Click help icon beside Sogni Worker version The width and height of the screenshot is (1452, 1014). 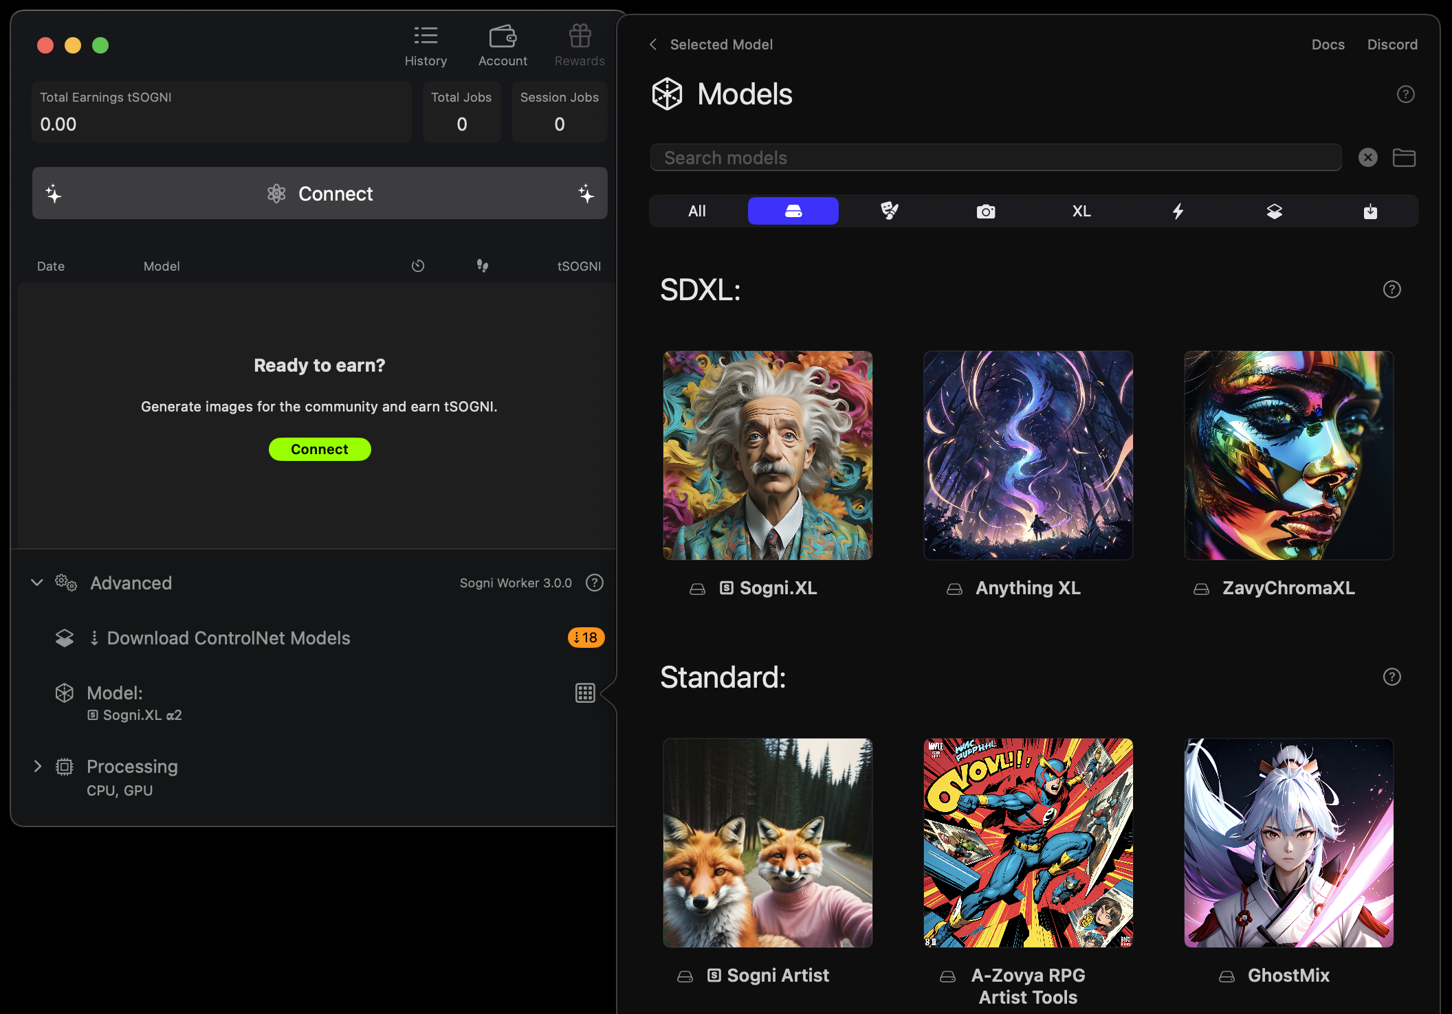click(594, 583)
